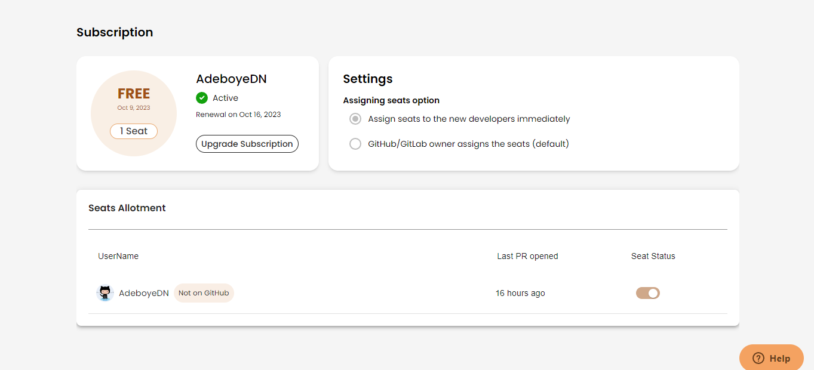Open the Help button
The height and width of the screenshot is (370, 814).
(772, 358)
